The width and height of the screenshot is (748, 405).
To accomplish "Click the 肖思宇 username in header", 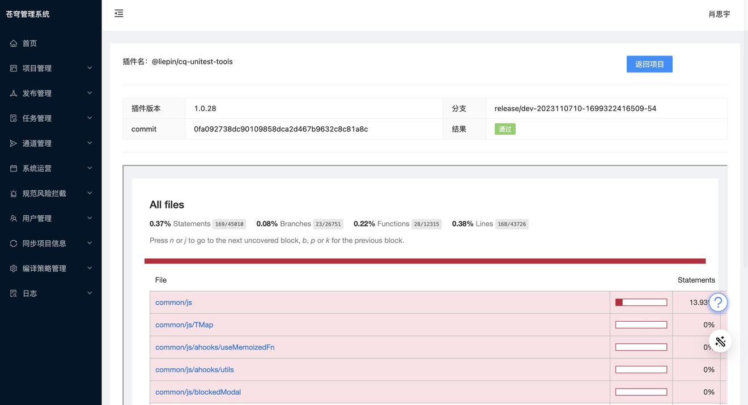I will tap(719, 14).
